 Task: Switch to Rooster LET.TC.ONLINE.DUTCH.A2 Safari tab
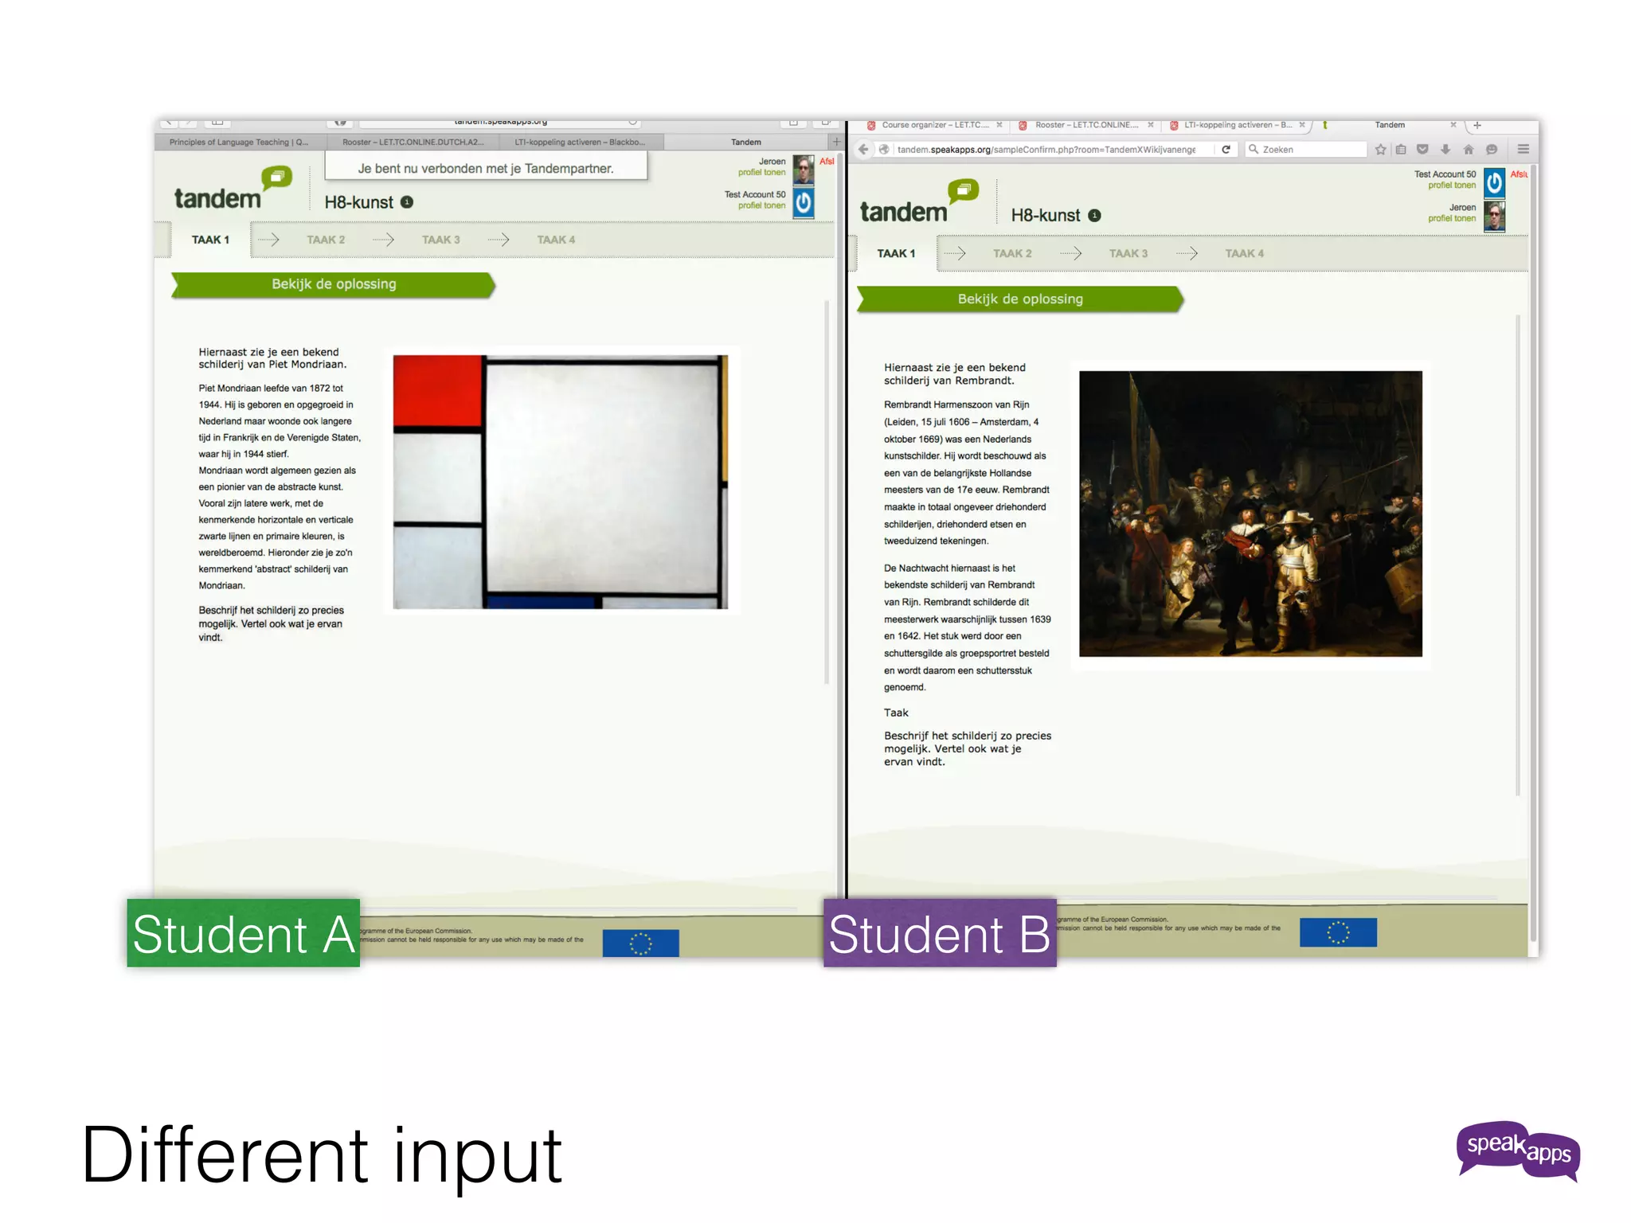click(x=413, y=143)
